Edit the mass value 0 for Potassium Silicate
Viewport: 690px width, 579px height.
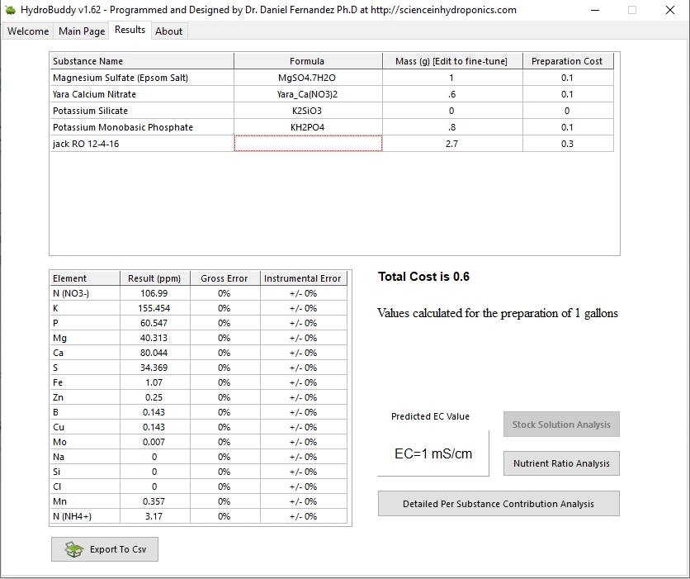pos(452,111)
